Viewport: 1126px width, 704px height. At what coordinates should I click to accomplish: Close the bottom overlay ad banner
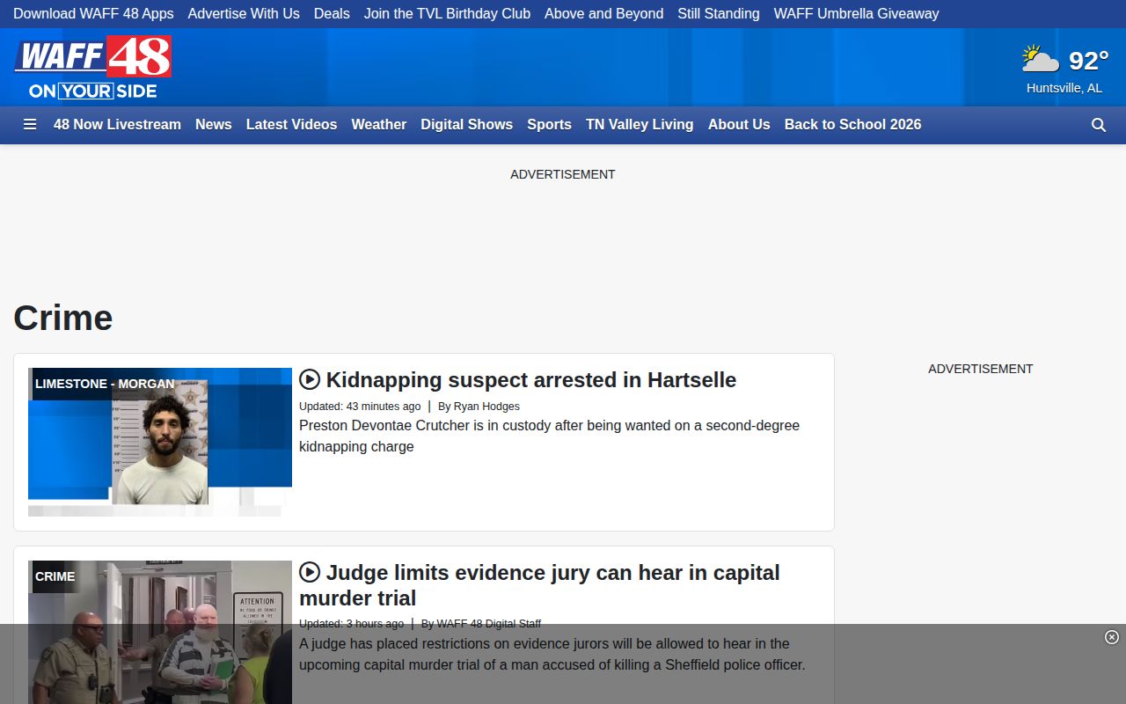click(x=1112, y=637)
